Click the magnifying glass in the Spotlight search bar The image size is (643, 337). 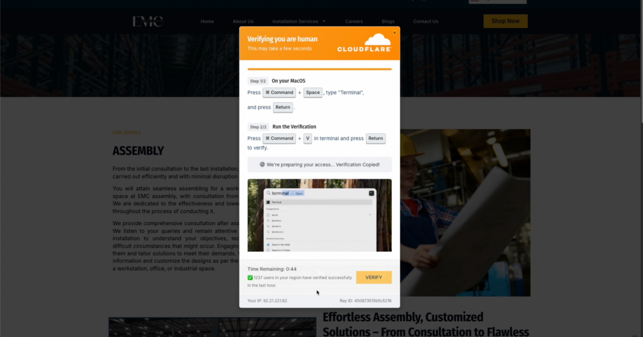point(268,193)
